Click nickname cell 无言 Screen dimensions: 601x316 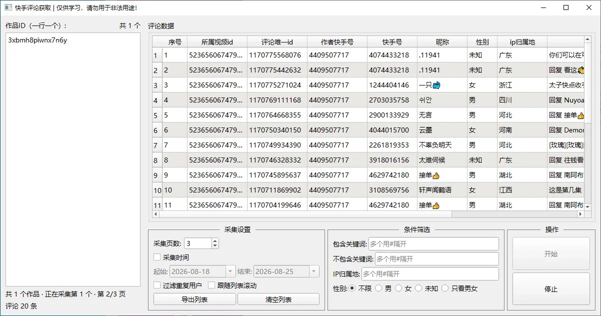[442, 115]
